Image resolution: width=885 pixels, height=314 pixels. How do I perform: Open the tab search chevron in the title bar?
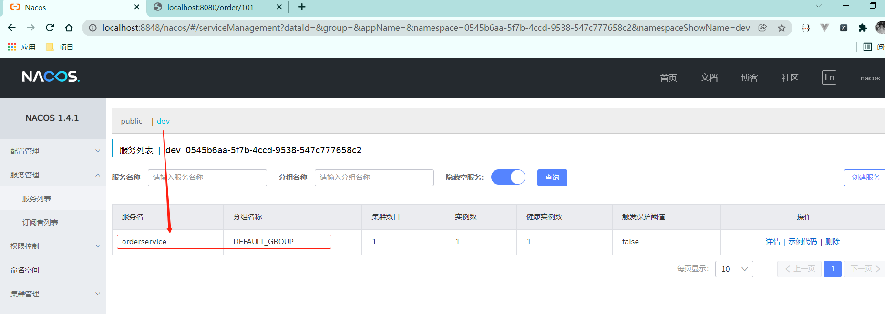tap(818, 6)
